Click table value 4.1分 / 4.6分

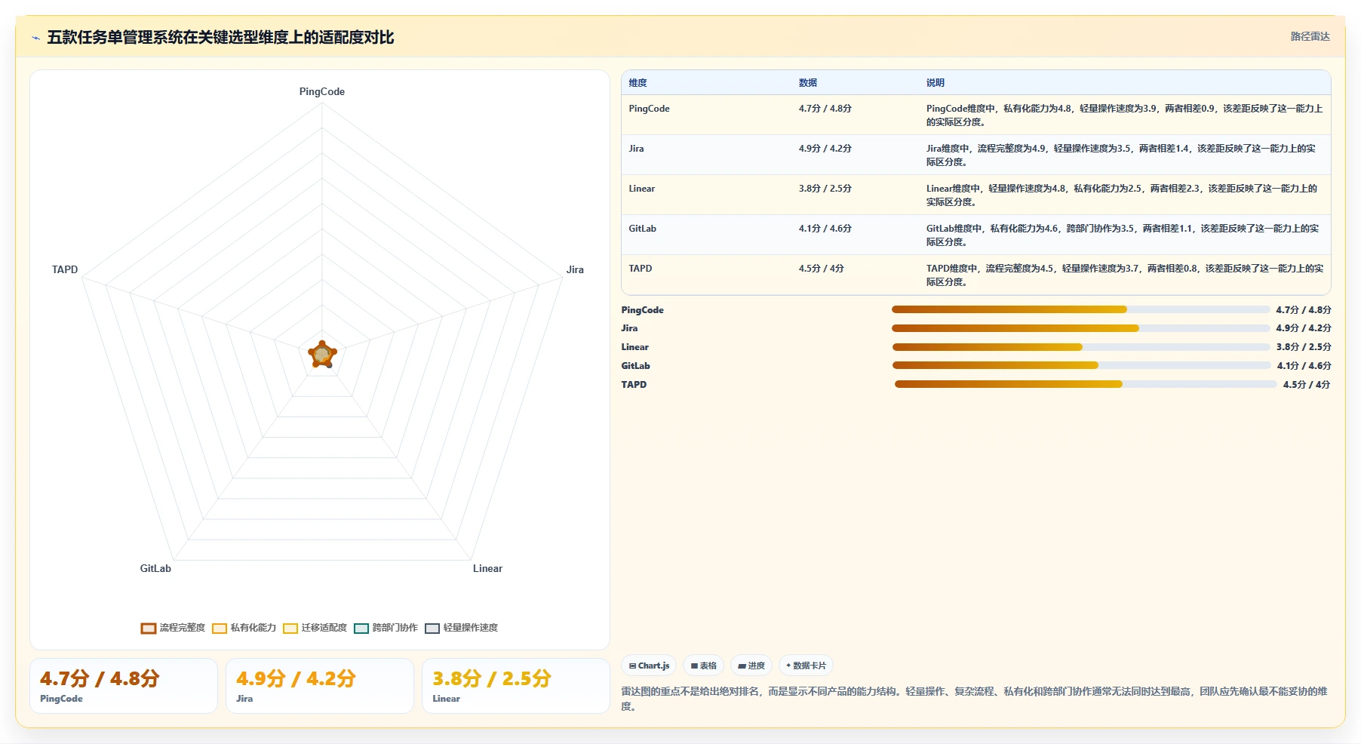point(825,229)
